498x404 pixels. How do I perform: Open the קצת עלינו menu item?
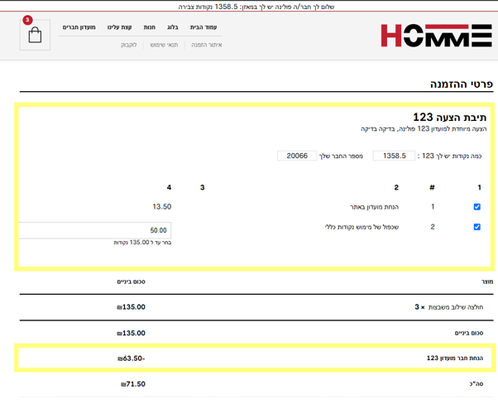point(120,27)
